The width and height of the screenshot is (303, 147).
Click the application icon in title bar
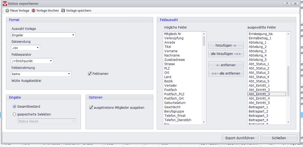click(5, 4)
